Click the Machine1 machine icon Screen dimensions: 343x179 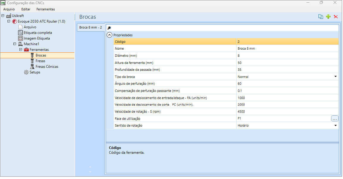(20, 44)
